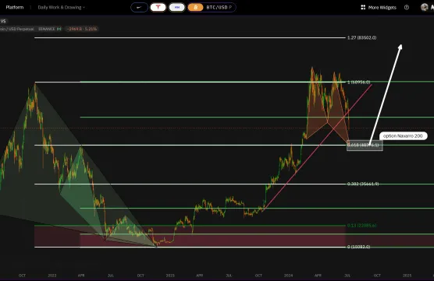This screenshot has width=434, height=281.
Task: Open the help question mark icon
Action: (x=407, y=8)
